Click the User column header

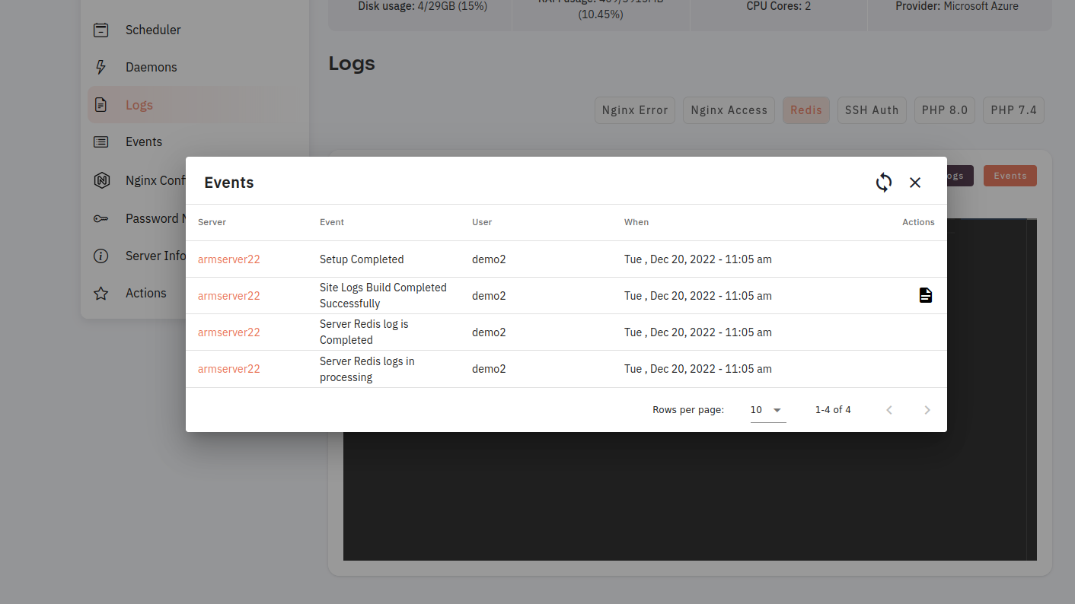coord(482,222)
